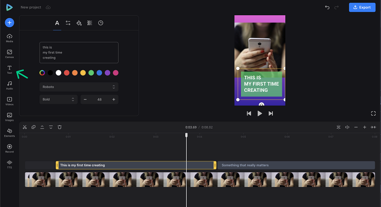Choose the green color swatch

click(x=91, y=73)
